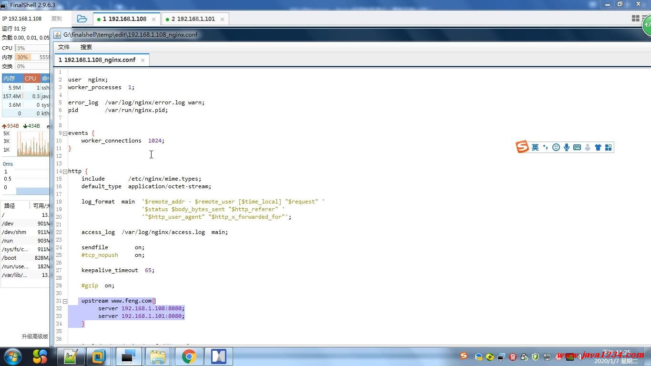Sort processes by CPU column header

pos(31,78)
